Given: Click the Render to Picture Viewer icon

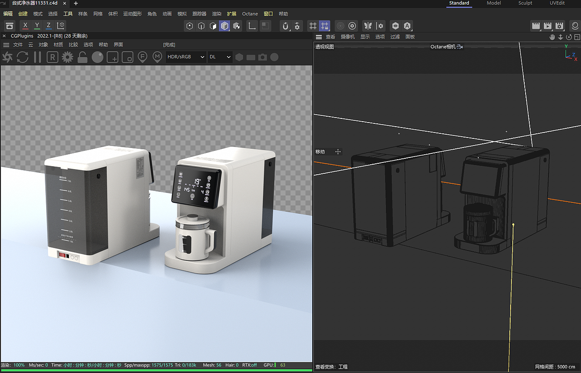Looking at the screenshot, I should pos(548,26).
